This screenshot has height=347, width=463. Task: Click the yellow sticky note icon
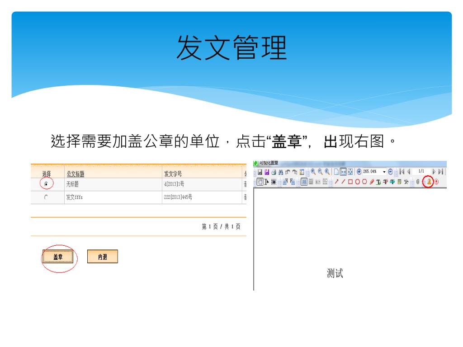400,182
